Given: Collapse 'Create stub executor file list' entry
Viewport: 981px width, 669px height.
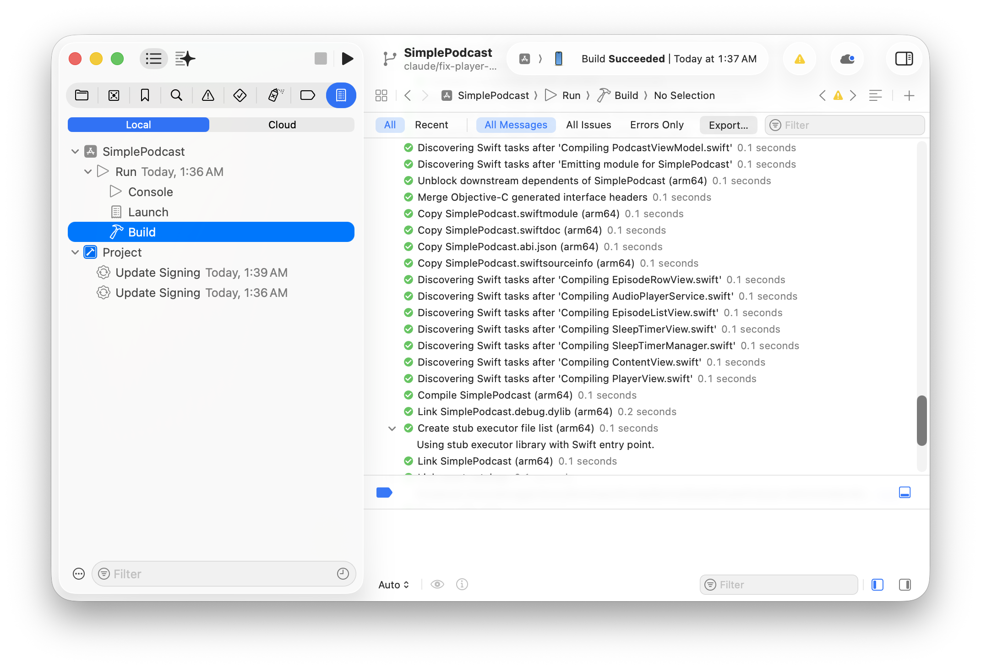Looking at the screenshot, I should click(392, 428).
